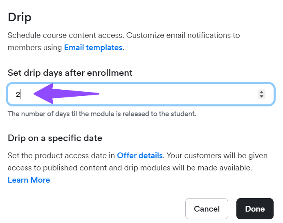Click the up arrow of drip days stepper

click(x=261, y=92)
